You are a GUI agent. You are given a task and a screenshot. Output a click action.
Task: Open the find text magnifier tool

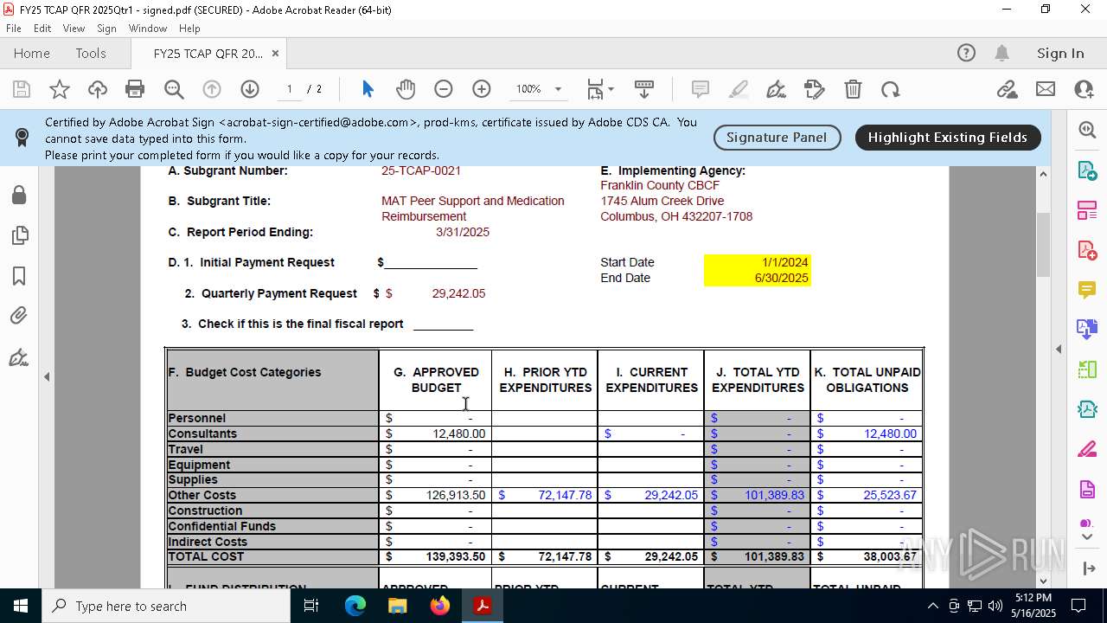pyautogui.click(x=174, y=89)
